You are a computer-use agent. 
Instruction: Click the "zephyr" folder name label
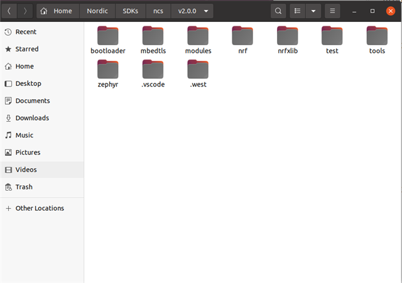point(108,85)
